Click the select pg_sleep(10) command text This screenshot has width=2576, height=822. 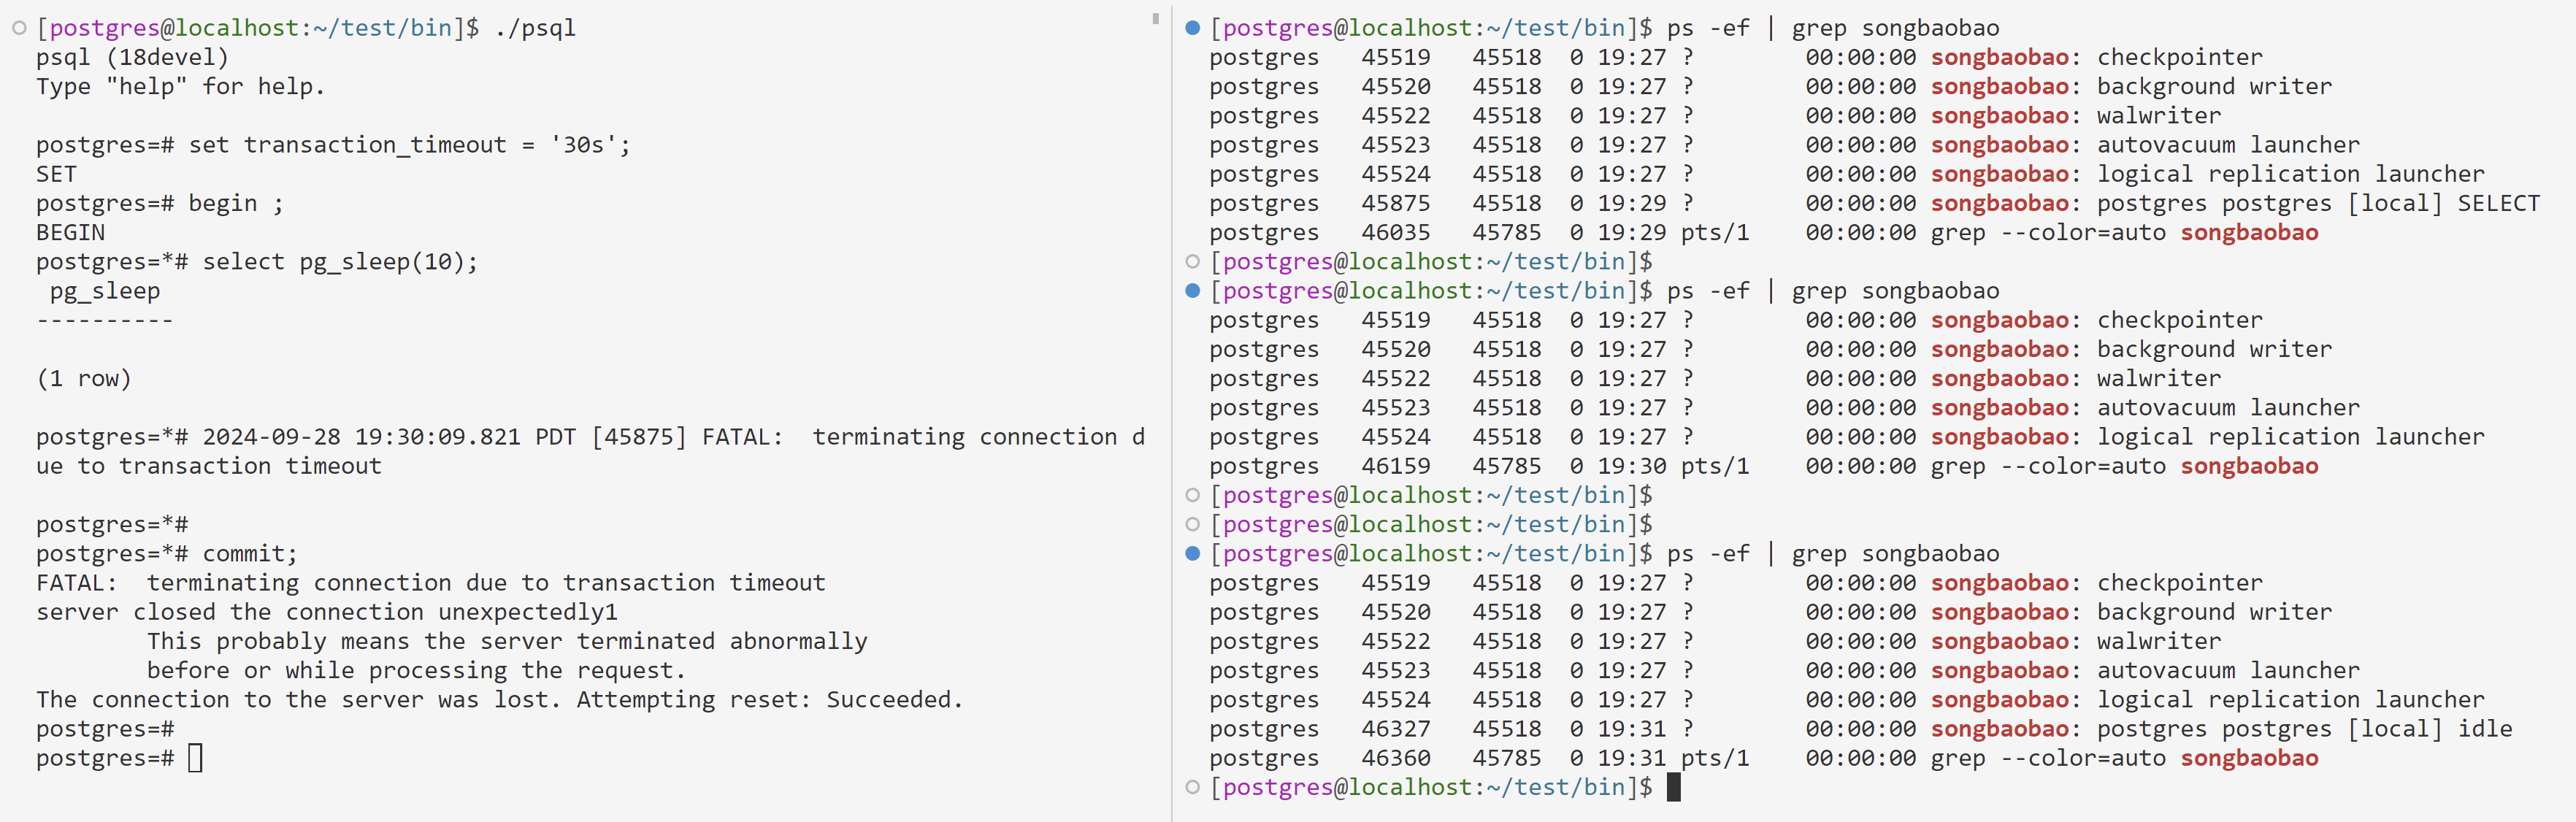click(x=340, y=262)
